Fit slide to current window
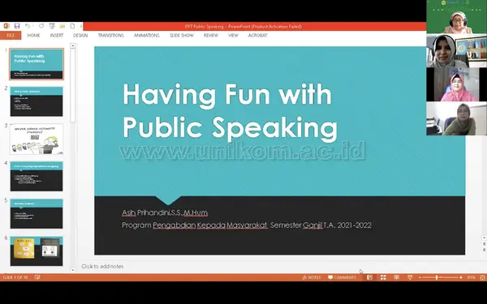 tap(482, 277)
